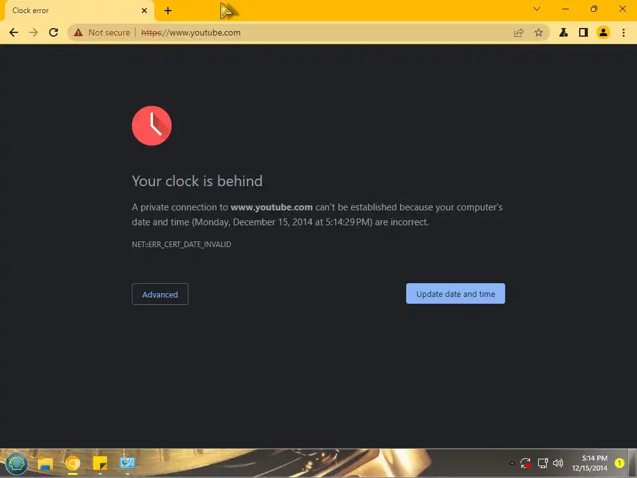Viewport: 637px width, 478px height.
Task: Open the network tray icon
Action: click(542, 463)
